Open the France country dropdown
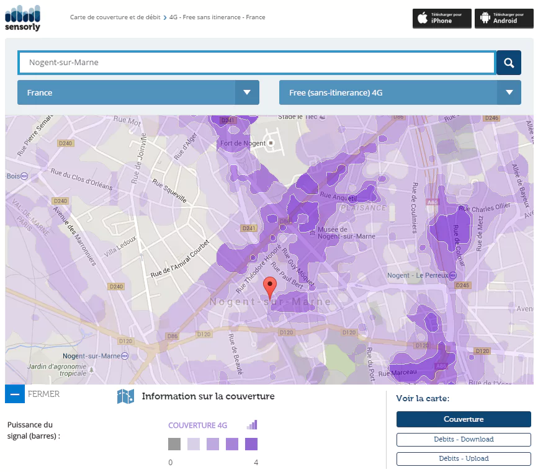The height and width of the screenshot is (472, 538). pos(138,92)
